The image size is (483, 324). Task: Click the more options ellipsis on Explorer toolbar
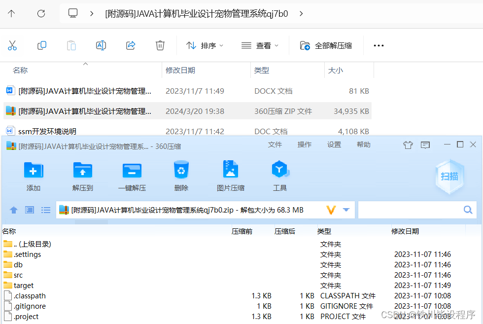click(379, 45)
